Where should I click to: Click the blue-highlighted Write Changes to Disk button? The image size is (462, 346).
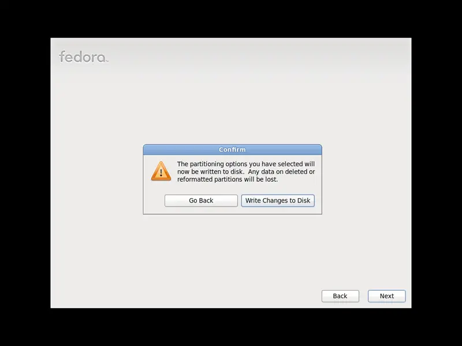tap(278, 201)
